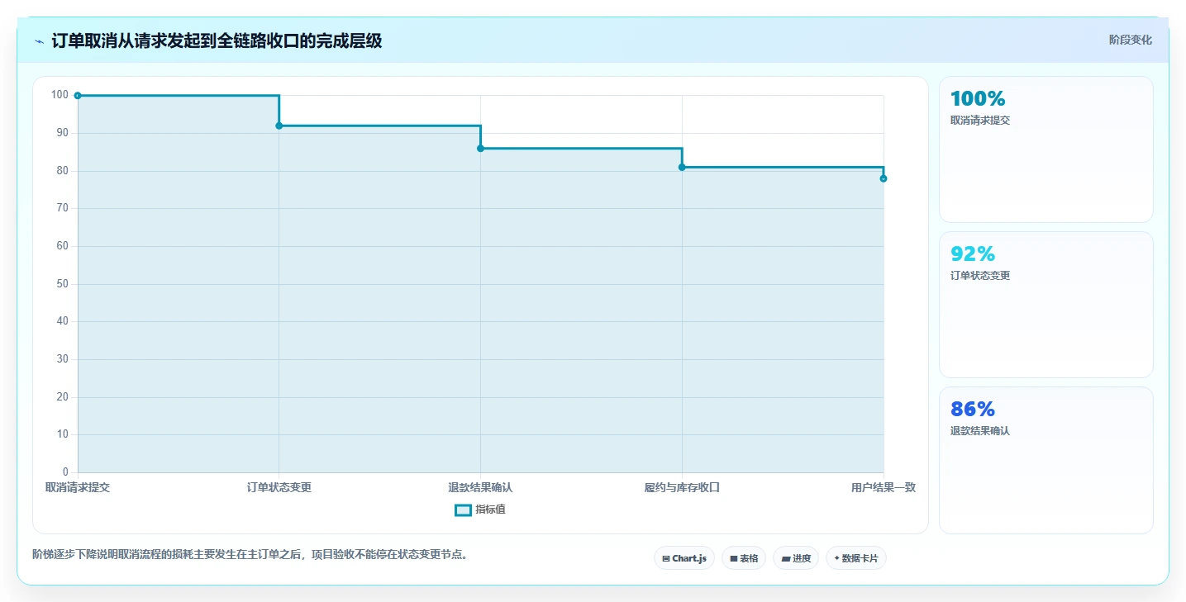Click the footnote text about 阶梯逐步下降
The width and height of the screenshot is (1186, 602).
point(251,554)
